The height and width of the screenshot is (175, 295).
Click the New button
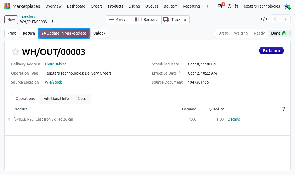click(x=11, y=20)
